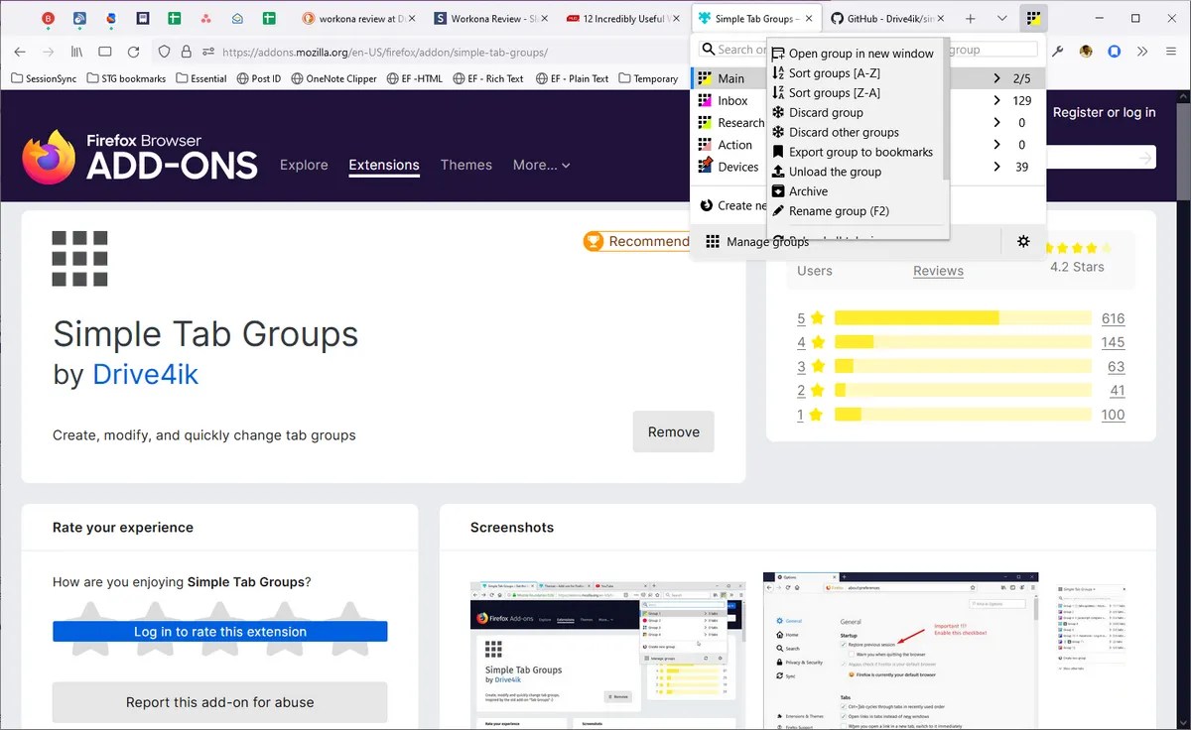Open the More dropdown in the Add-ons navigation
Image resolution: width=1191 pixels, height=730 pixels.
click(541, 165)
